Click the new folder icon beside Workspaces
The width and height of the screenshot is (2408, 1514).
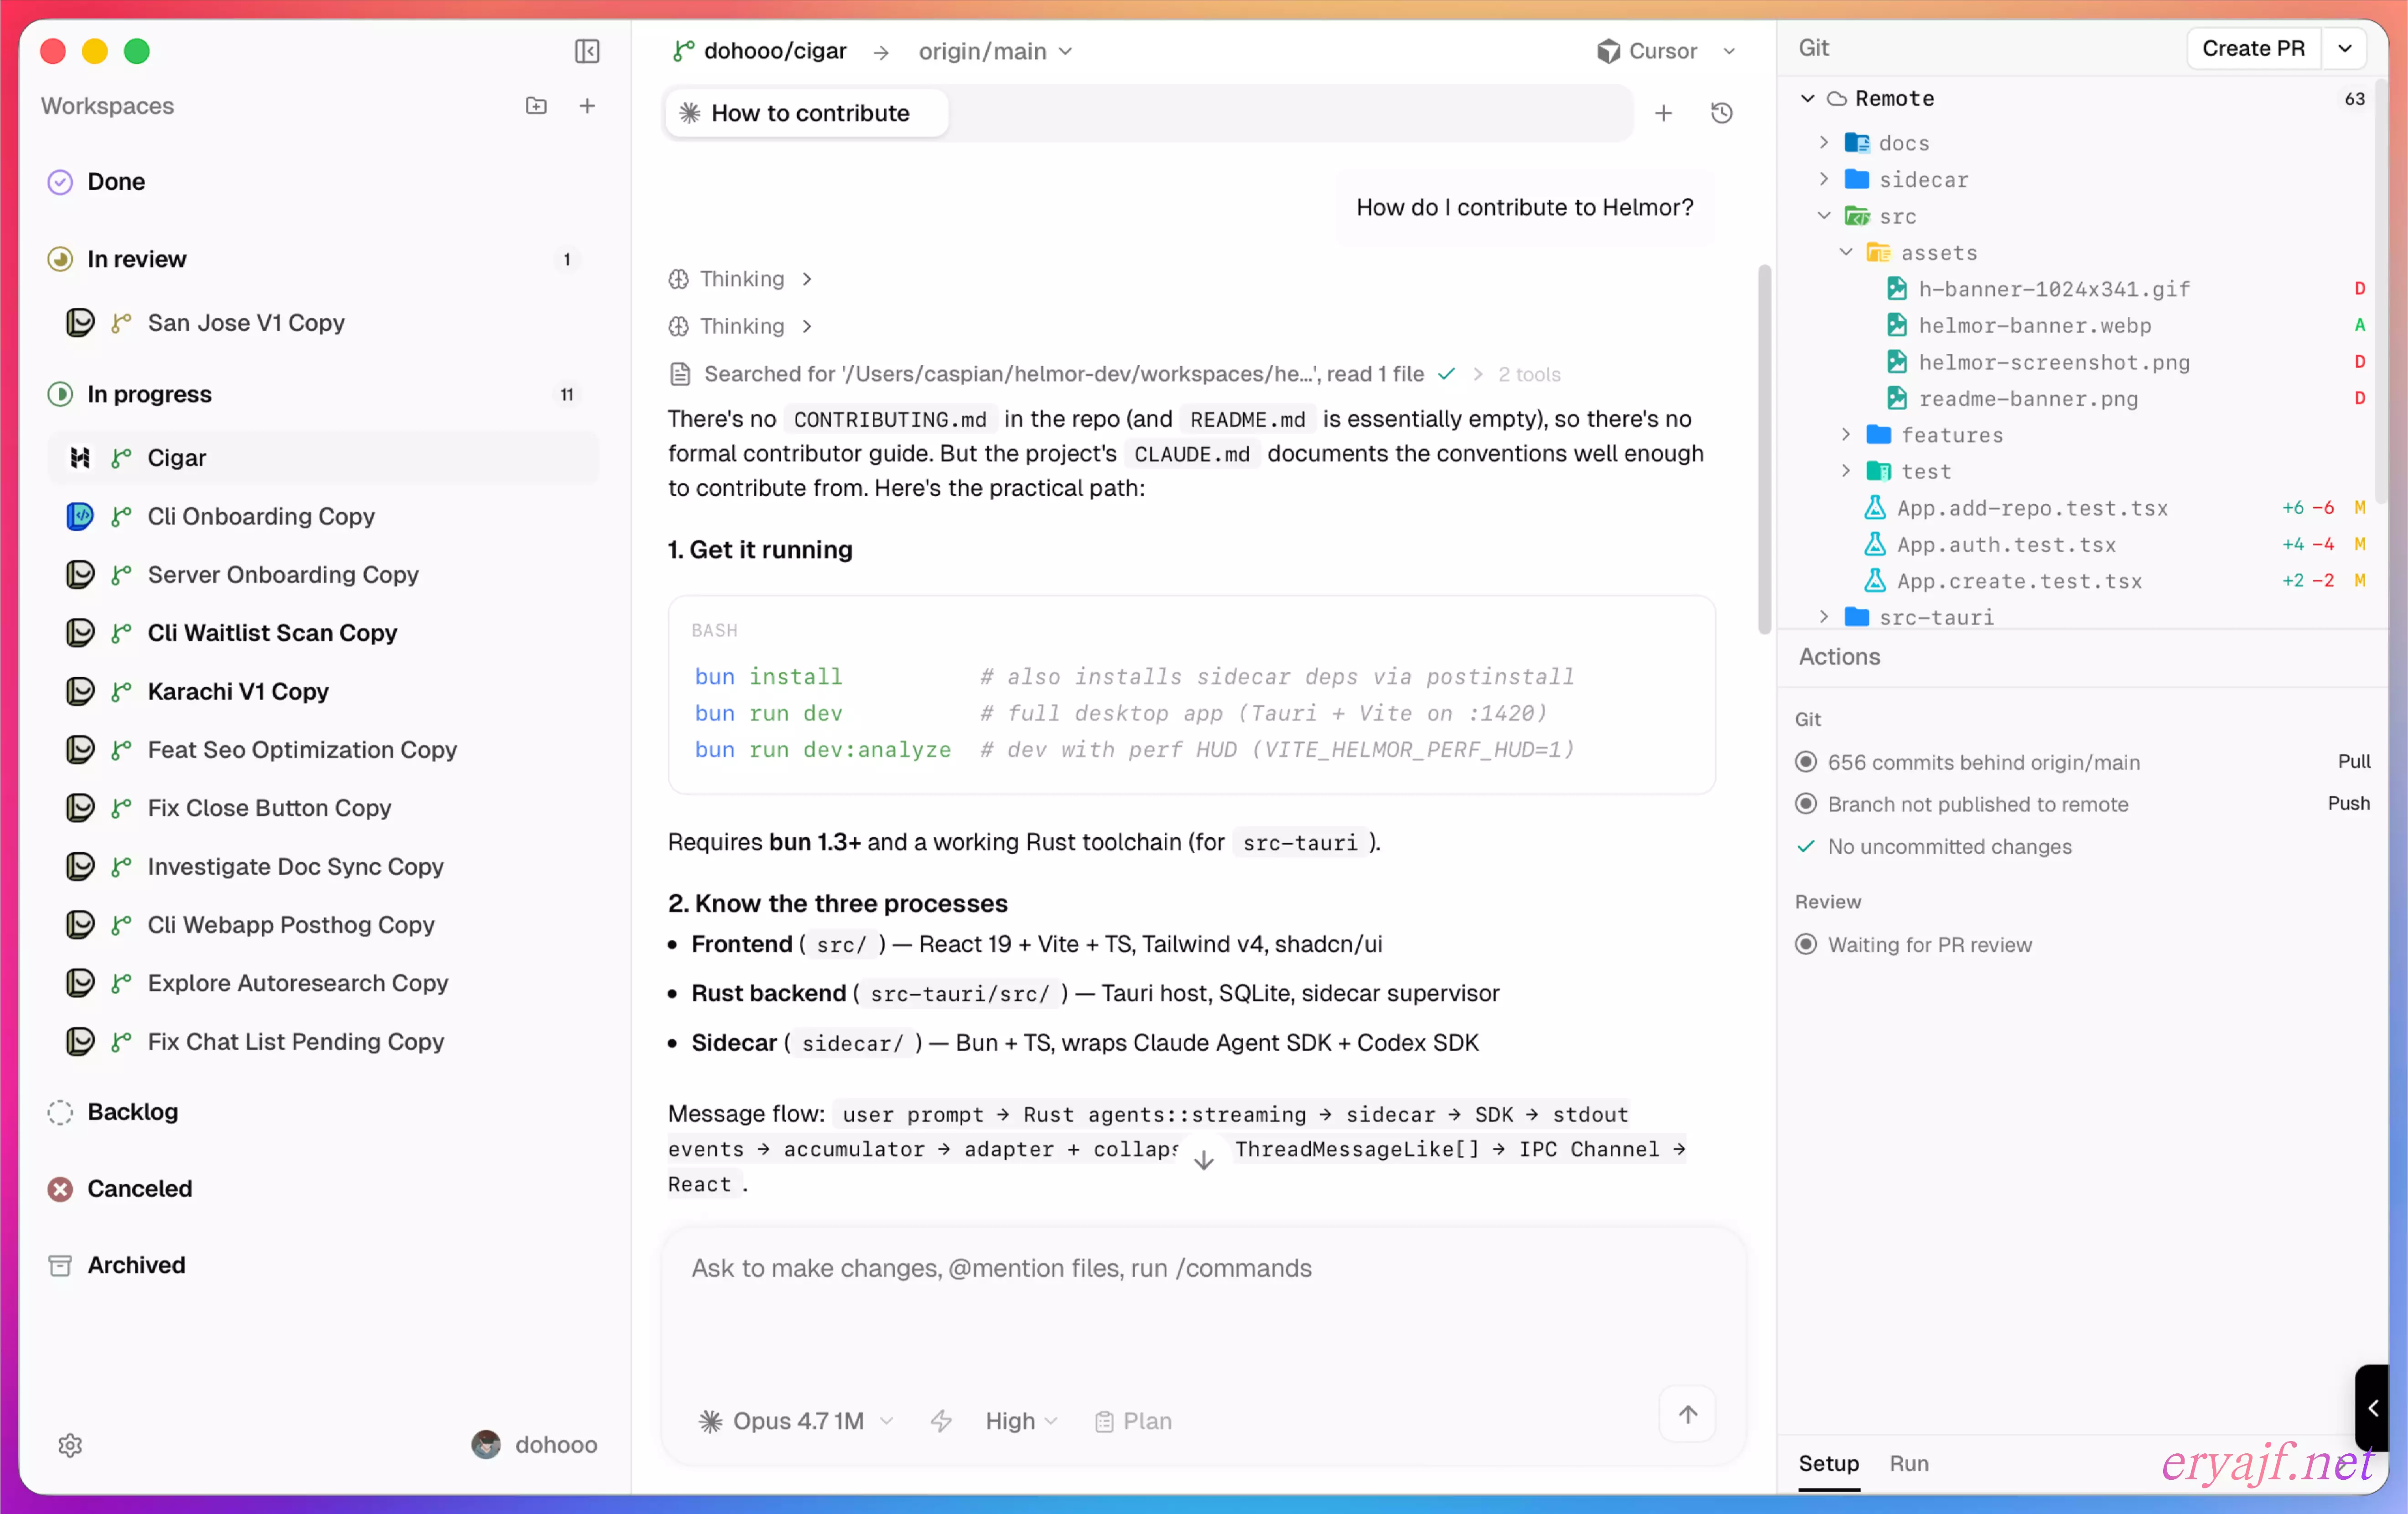[x=536, y=106]
